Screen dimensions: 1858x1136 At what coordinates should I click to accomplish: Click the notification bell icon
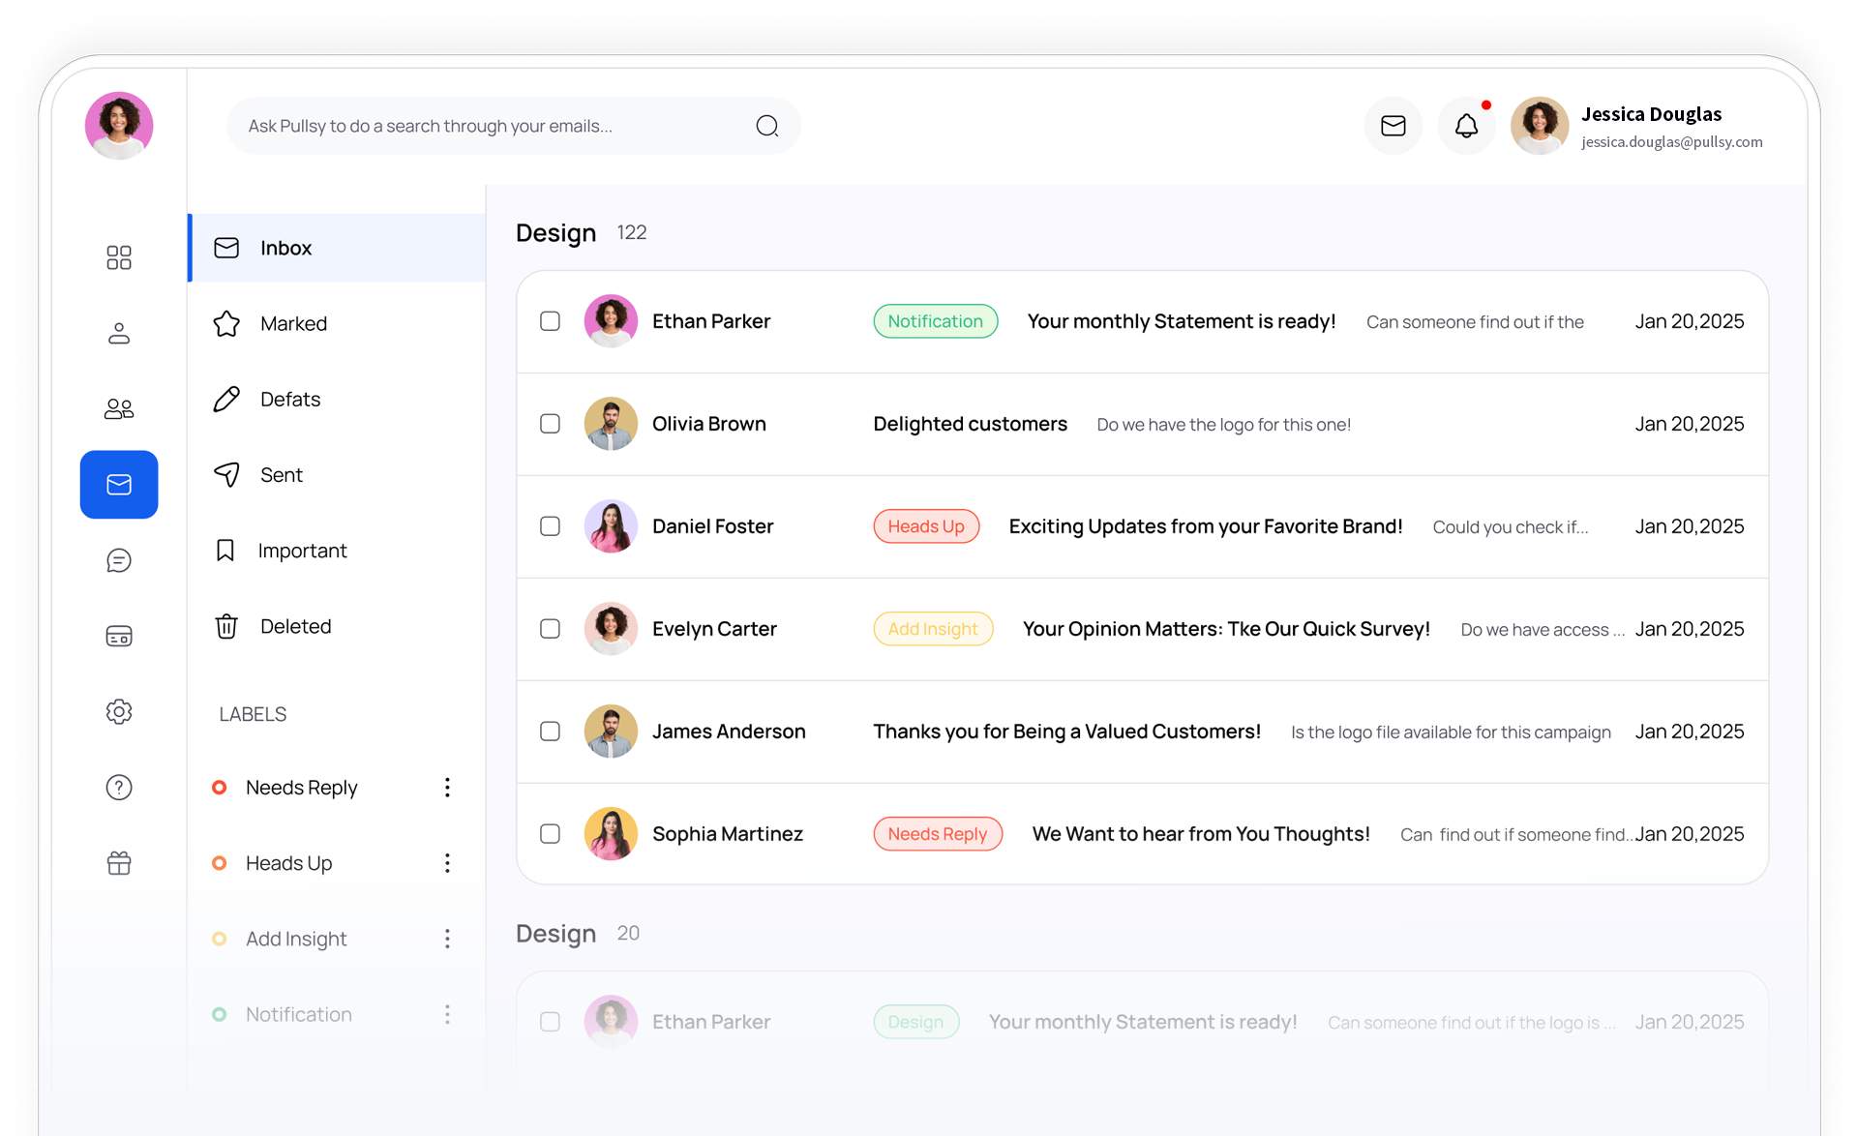[1466, 126]
